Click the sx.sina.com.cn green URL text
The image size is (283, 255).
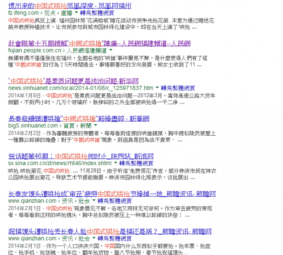point(60,163)
